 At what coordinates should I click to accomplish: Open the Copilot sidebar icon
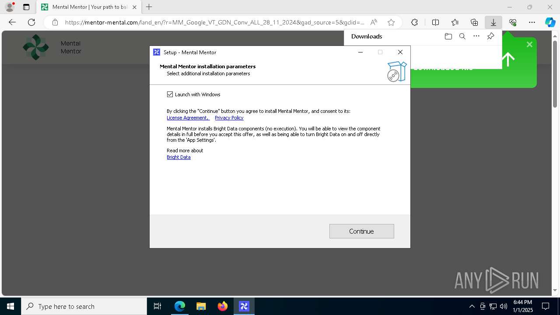pos(550,22)
